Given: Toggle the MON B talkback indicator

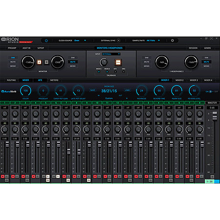Looking at the screenshot, I should click(x=107, y=72).
